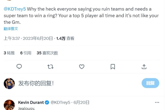Show the 35 喜欢次数 likes list
The image size is (165, 110).
tap(47, 53)
